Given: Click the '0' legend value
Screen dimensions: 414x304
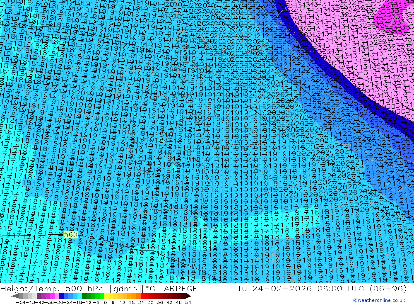Looking at the screenshot, I should pos(105,302).
